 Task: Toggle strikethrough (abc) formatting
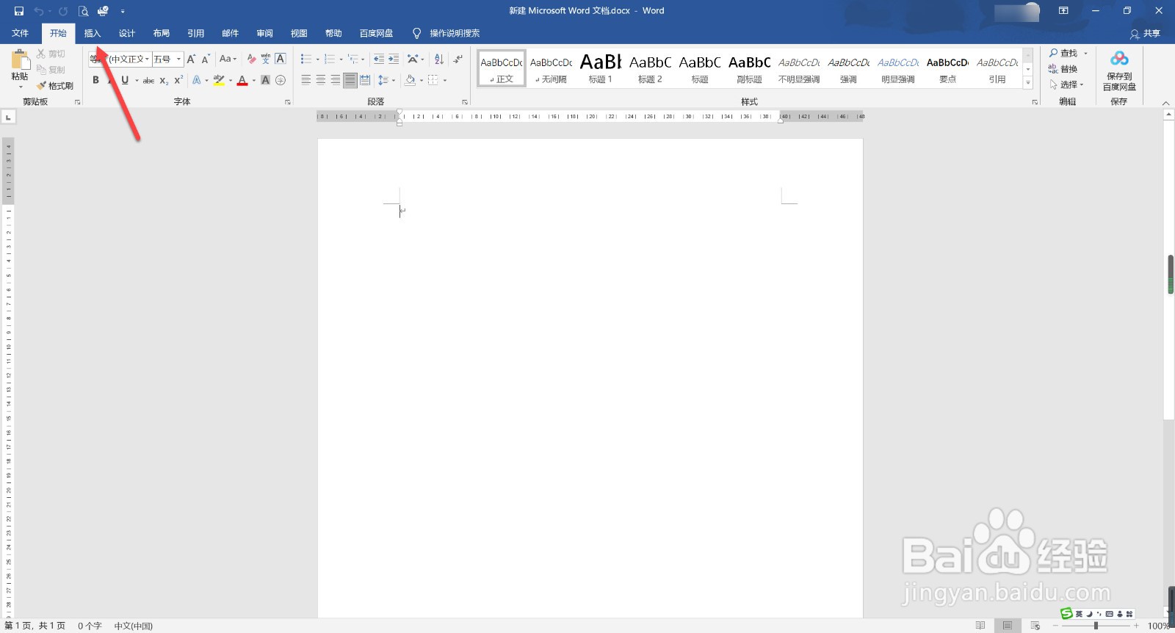tap(148, 80)
